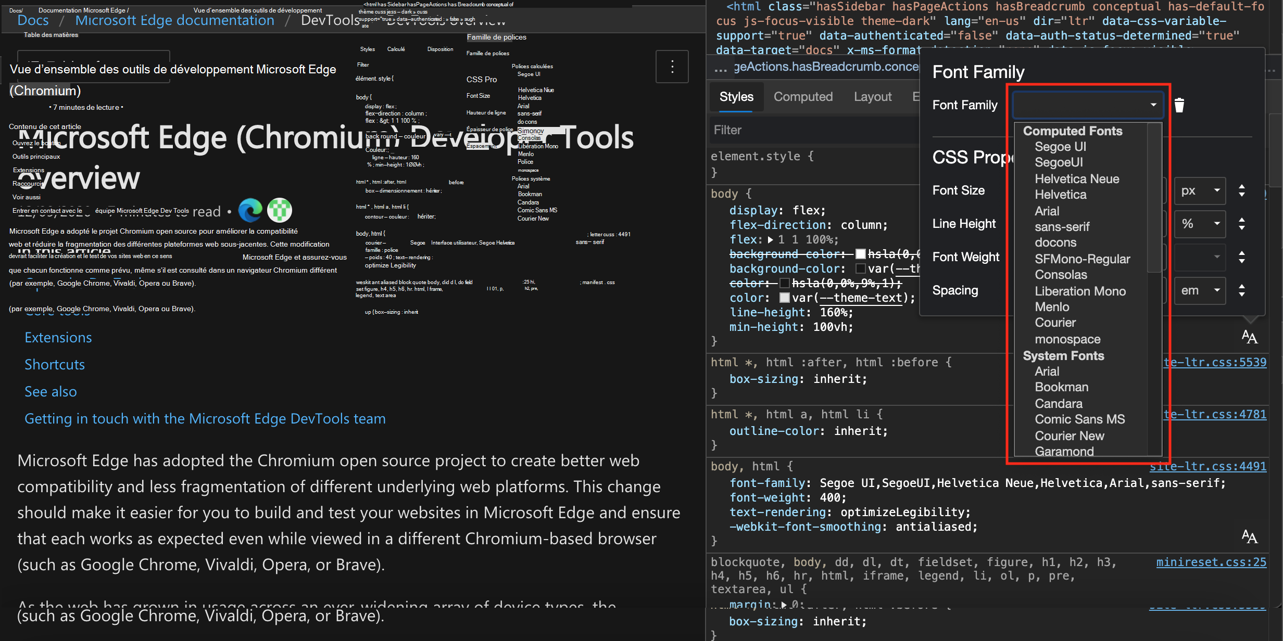Click the theme-text color swatch
This screenshot has width=1283, height=641.
[784, 298]
